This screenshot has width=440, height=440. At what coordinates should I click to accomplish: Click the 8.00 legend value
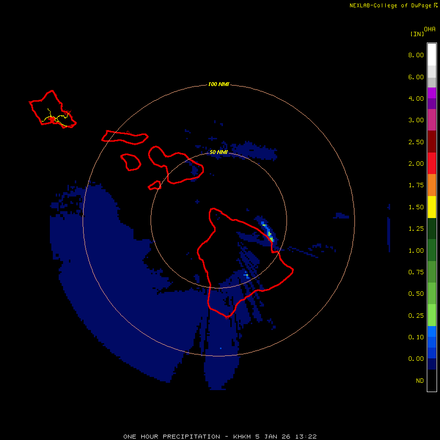416,55
